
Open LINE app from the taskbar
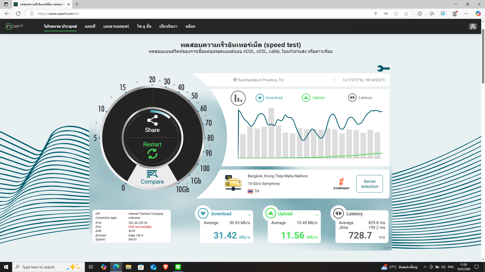point(178,267)
